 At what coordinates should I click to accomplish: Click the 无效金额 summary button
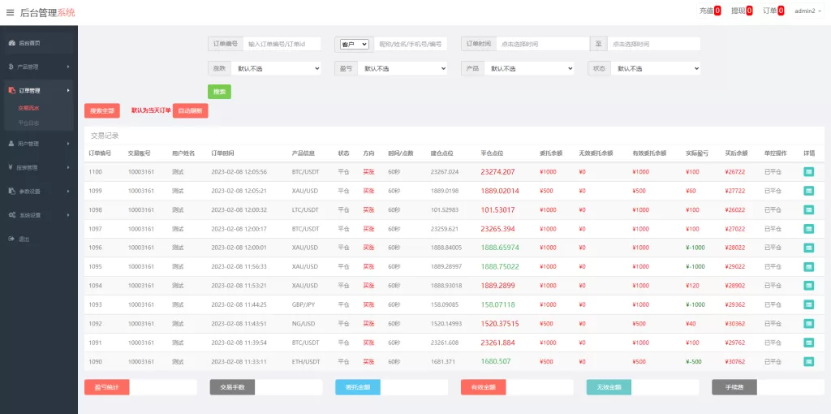(609, 387)
